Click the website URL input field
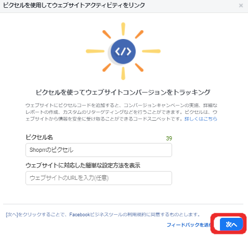248x235 pixels. coord(99,178)
